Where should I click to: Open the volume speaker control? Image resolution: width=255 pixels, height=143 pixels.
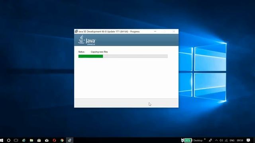coord(221,140)
